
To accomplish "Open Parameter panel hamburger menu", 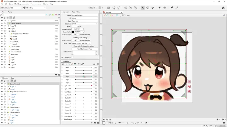I will click(x=98, y=64).
